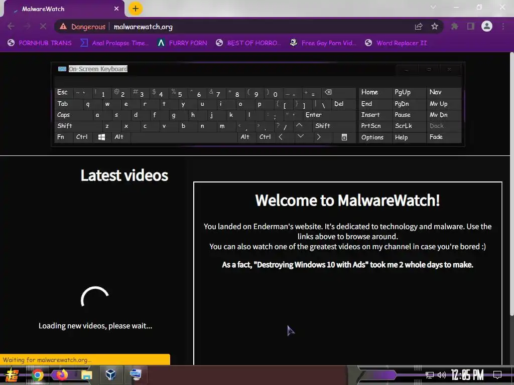Open Chrome extensions puzzle icon

[x=455, y=26]
